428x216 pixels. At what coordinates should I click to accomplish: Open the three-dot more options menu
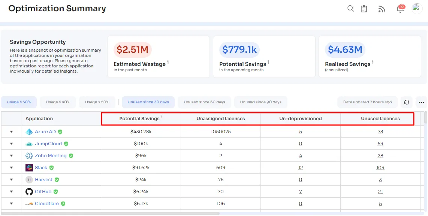click(x=422, y=102)
